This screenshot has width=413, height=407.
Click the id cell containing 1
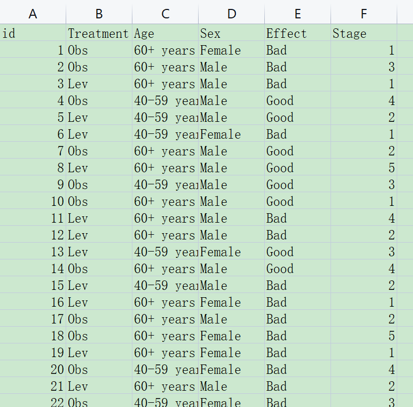(33, 50)
